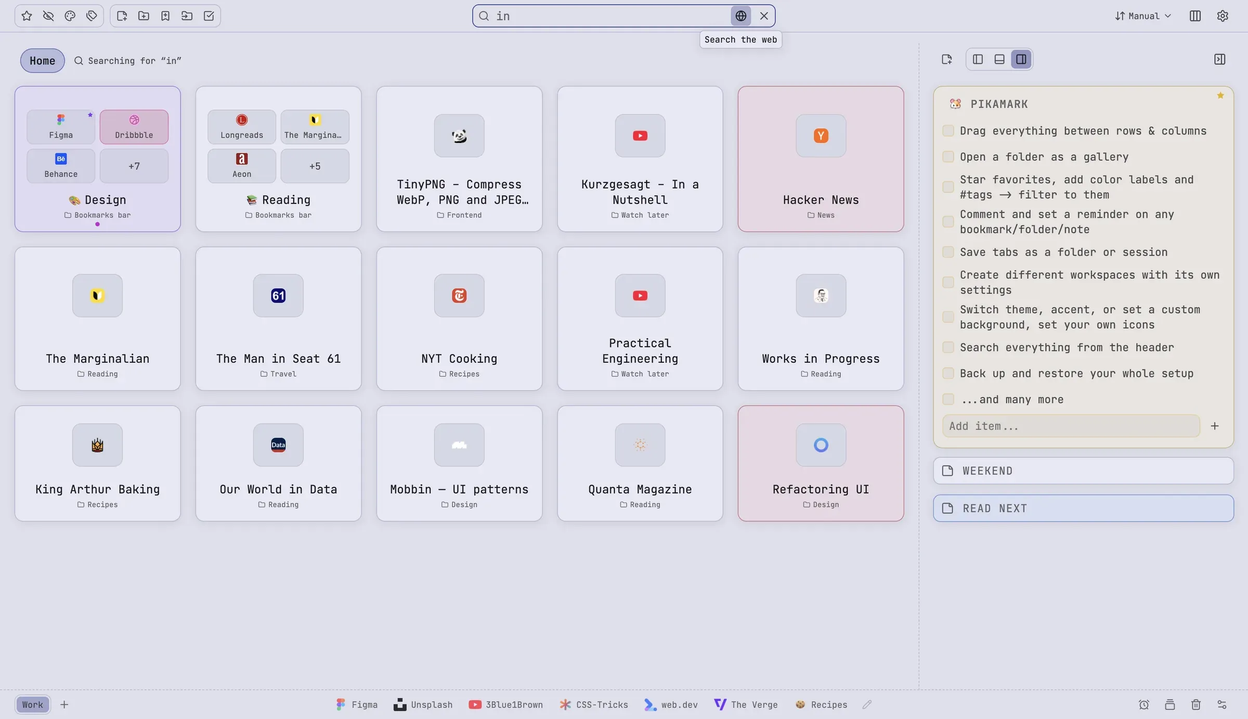Expand the READ NEXT note
This screenshot has width=1248, height=719.
tap(1084, 508)
